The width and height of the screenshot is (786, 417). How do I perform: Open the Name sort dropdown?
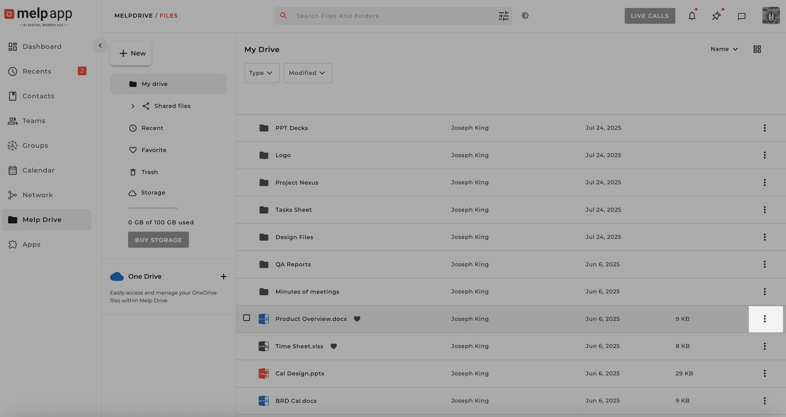tap(724, 49)
